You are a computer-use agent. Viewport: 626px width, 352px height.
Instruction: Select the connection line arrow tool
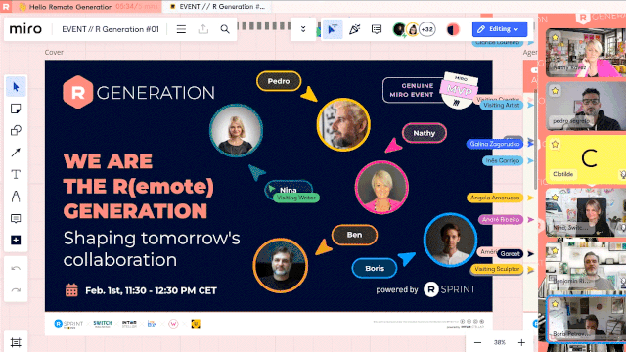(x=16, y=153)
